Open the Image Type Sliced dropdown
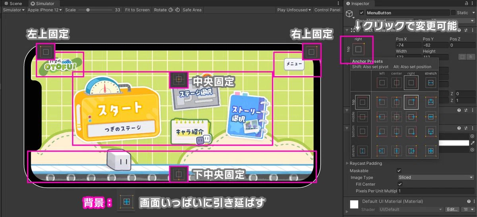The image size is (477, 217). [x=436, y=178]
